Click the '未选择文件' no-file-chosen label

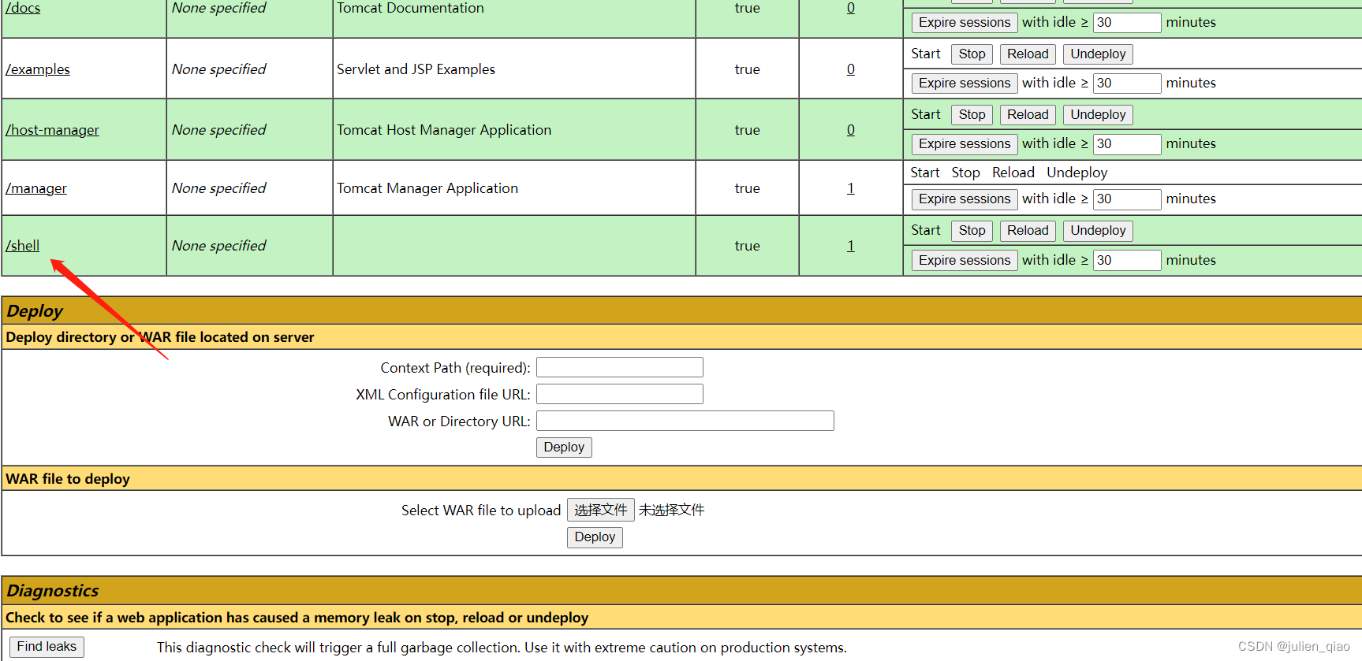pyautogui.click(x=671, y=511)
